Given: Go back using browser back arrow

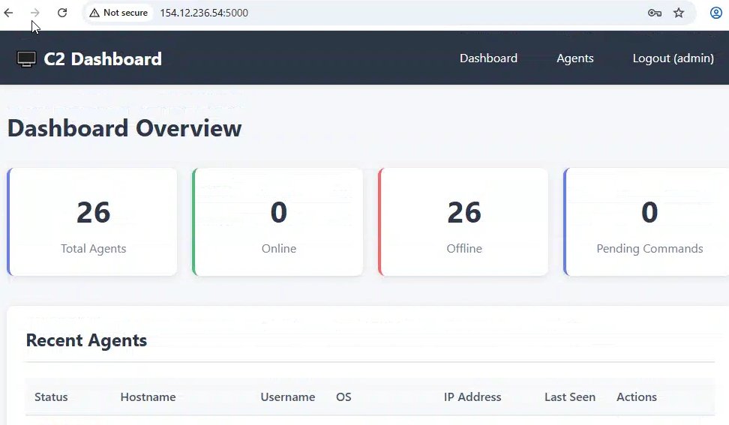Looking at the screenshot, I should (8, 13).
